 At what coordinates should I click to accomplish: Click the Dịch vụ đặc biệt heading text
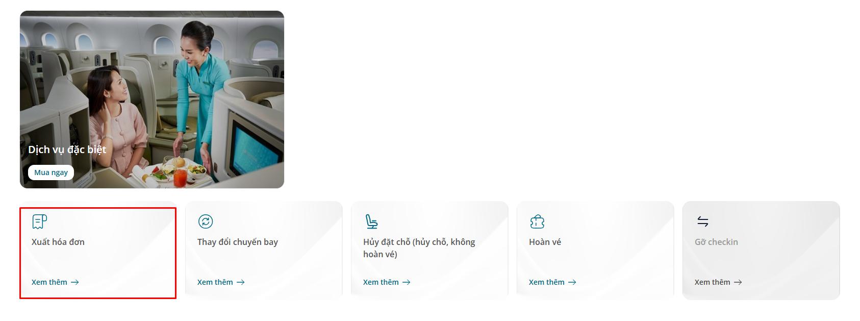(67, 150)
